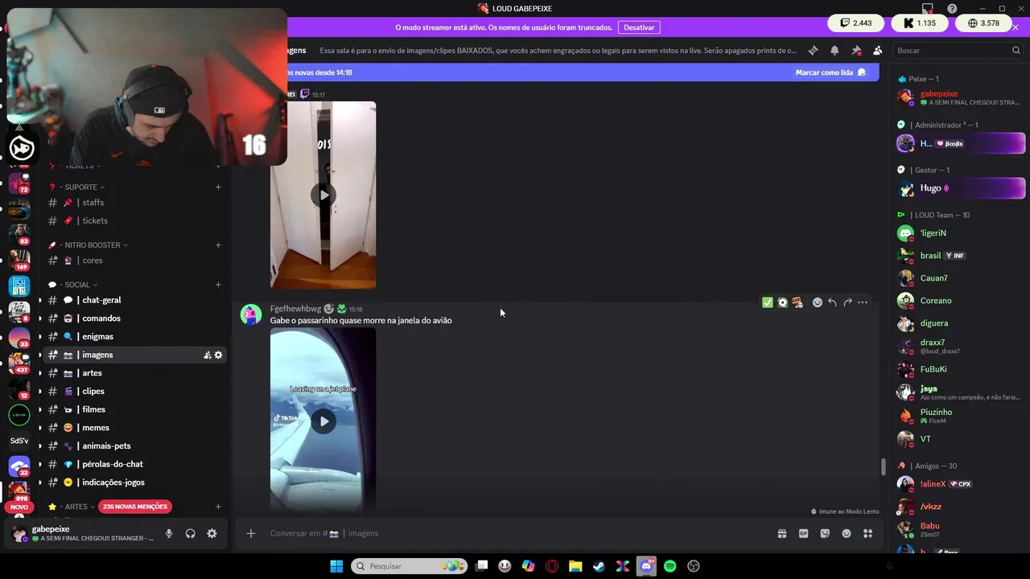Screen dimensions: 1030x579
Task: Click the Buscar search field
Action: click(x=958, y=50)
